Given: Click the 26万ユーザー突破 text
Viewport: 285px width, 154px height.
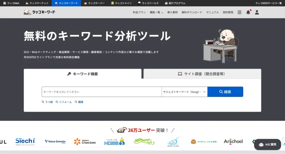Looking at the screenshot, I should click(149, 130).
